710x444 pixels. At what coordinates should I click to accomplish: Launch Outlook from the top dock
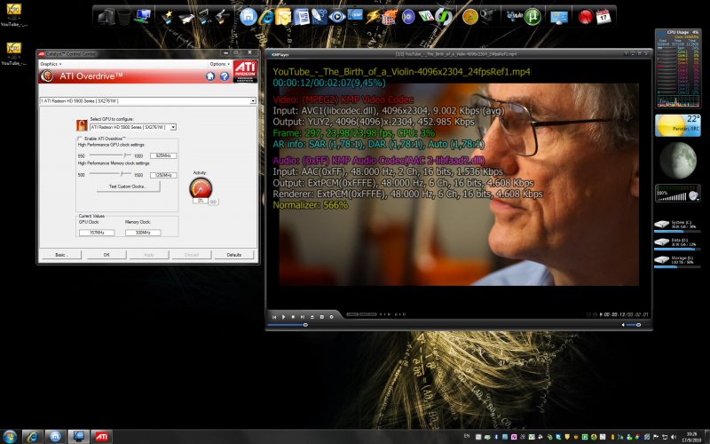[x=284, y=17]
